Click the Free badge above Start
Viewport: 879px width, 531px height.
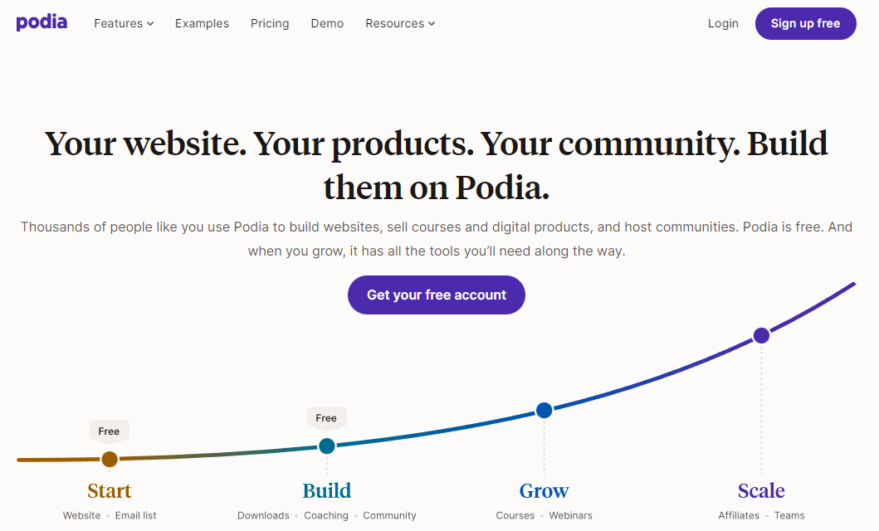coord(110,431)
